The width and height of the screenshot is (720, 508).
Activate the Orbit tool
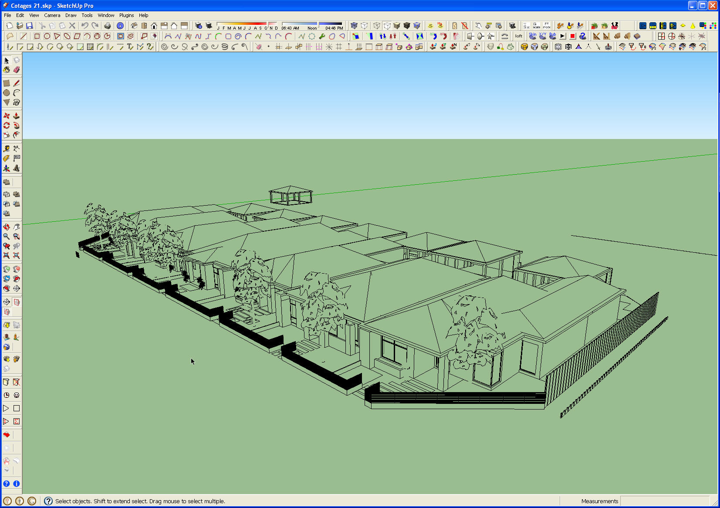(7, 227)
